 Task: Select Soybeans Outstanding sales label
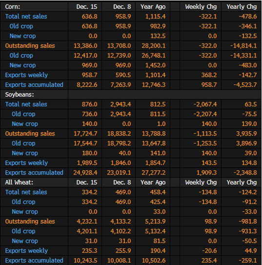click(30, 133)
